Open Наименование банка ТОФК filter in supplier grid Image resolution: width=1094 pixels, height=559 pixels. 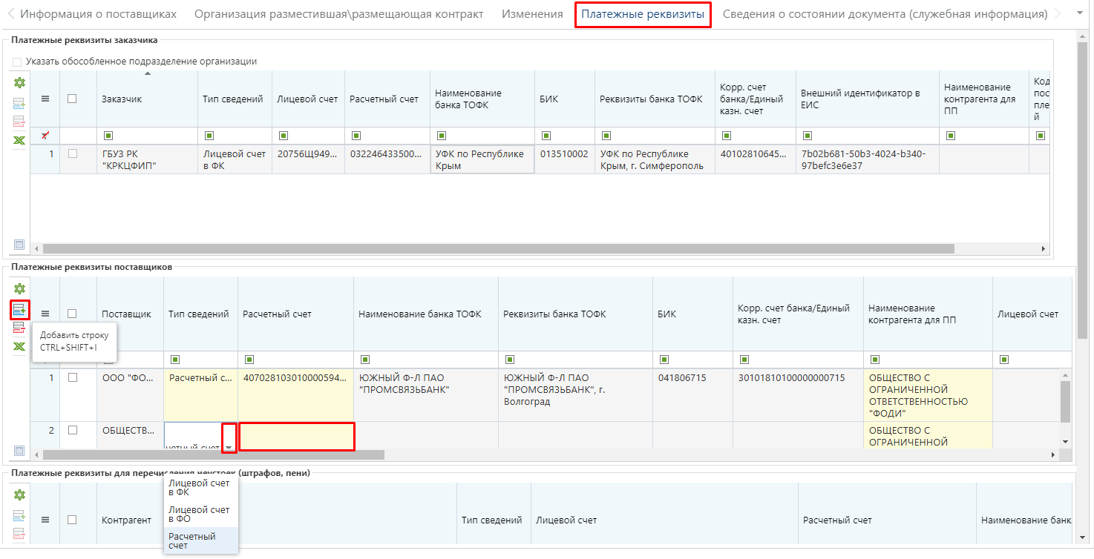pos(364,360)
